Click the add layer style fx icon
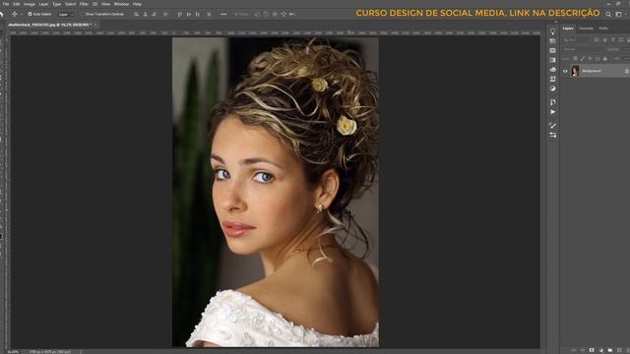The height and width of the screenshot is (354, 630). click(583, 350)
